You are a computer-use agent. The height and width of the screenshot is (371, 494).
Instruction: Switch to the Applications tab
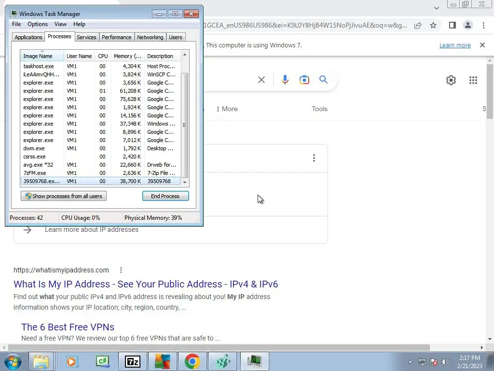click(28, 37)
